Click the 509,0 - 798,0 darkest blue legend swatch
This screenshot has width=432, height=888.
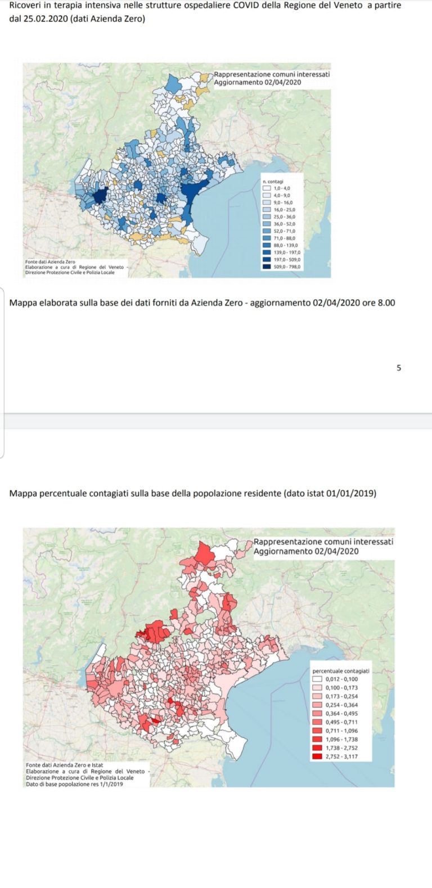[267, 268]
